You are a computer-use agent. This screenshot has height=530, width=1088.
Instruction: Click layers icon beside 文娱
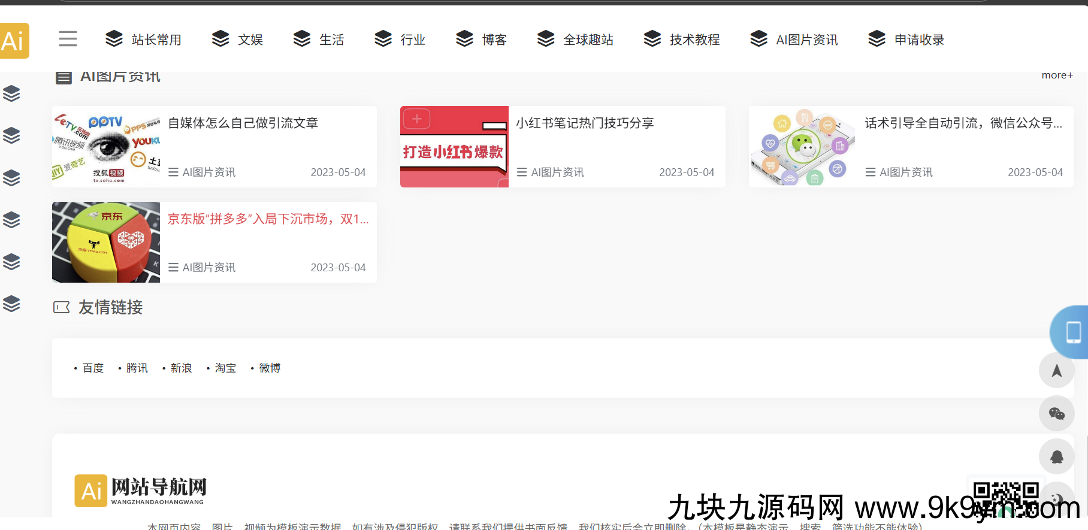[220, 38]
